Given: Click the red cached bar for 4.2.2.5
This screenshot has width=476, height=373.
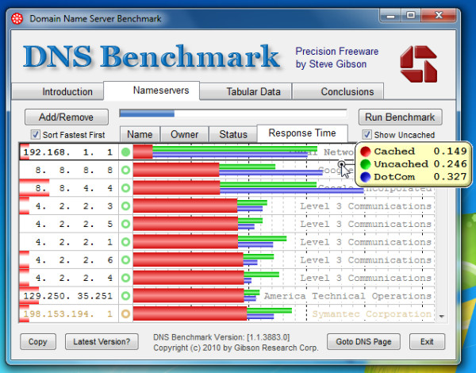Looking at the screenshot, I should (186, 224).
